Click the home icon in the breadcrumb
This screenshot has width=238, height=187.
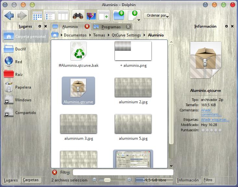pos(55,35)
